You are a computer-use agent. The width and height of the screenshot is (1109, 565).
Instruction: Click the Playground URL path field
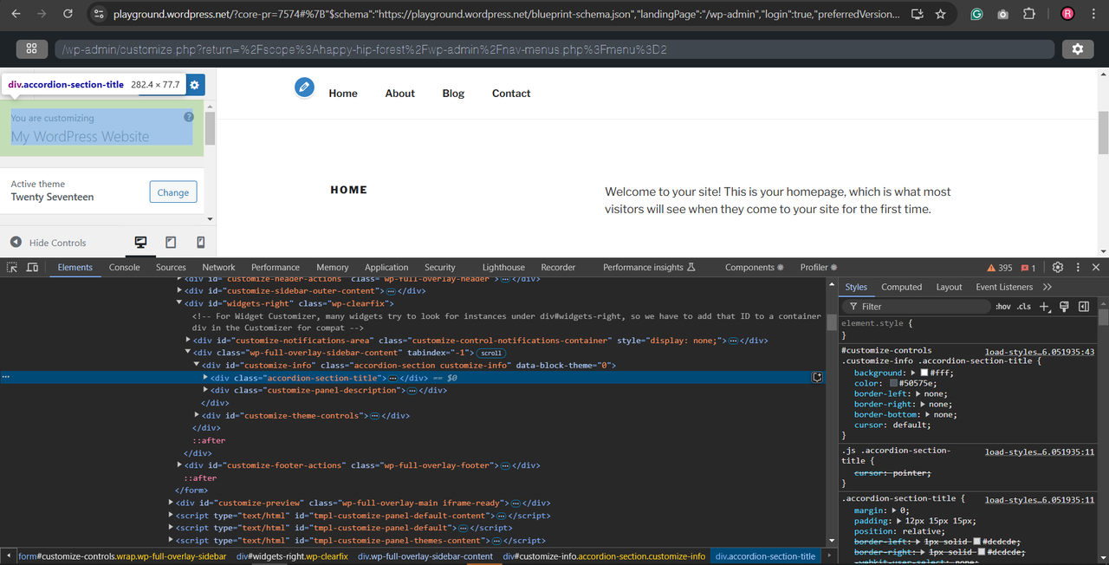(554, 49)
